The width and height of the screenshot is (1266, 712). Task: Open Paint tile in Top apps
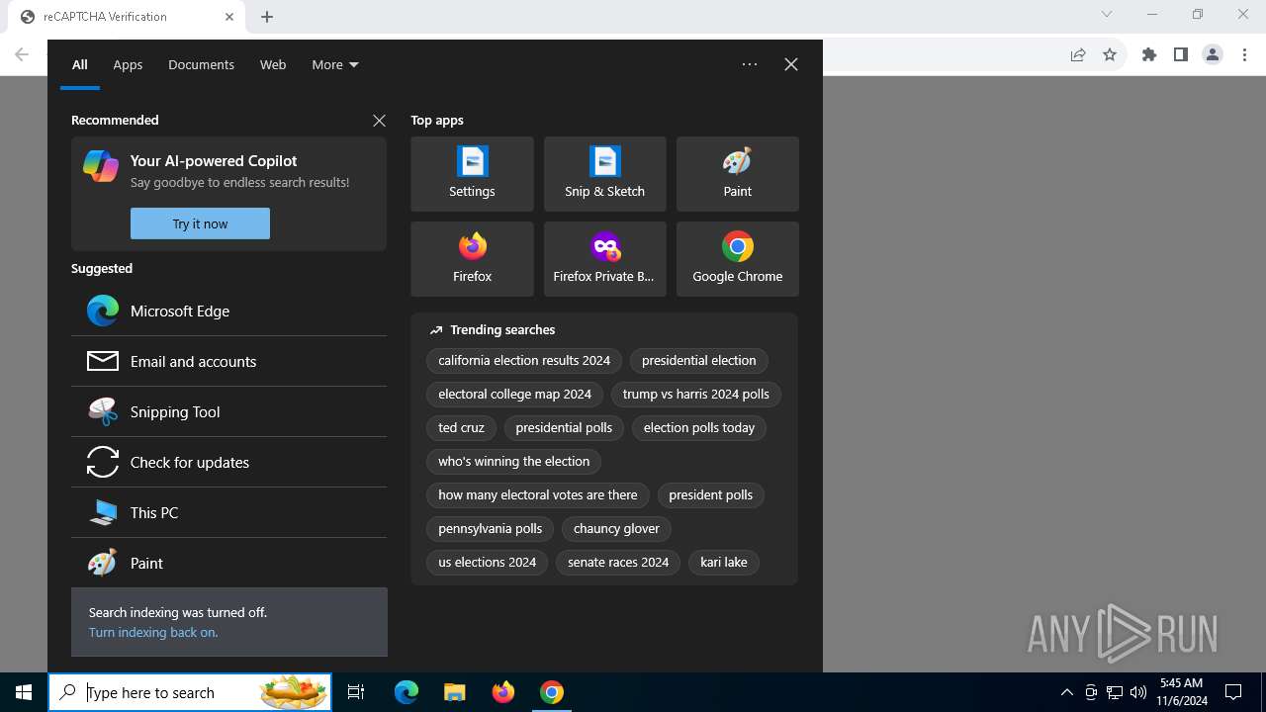(x=737, y=174)
